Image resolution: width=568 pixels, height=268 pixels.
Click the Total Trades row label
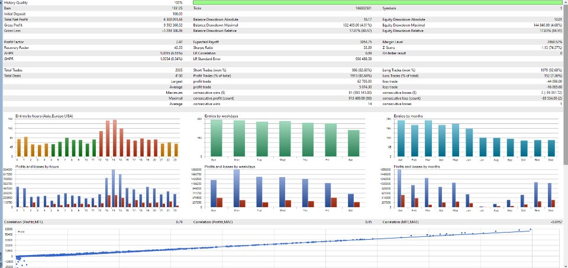click(x=14, y=70)
